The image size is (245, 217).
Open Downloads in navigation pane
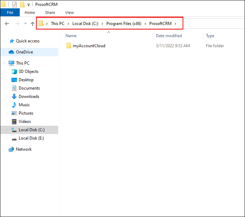click(x=29, y=97)
